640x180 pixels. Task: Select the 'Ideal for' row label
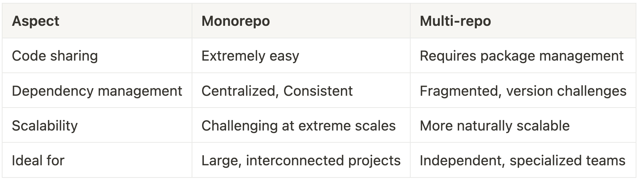click(x=38, y=160)
